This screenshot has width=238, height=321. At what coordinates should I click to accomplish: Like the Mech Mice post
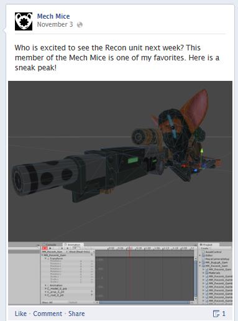(x=21, y=314)
